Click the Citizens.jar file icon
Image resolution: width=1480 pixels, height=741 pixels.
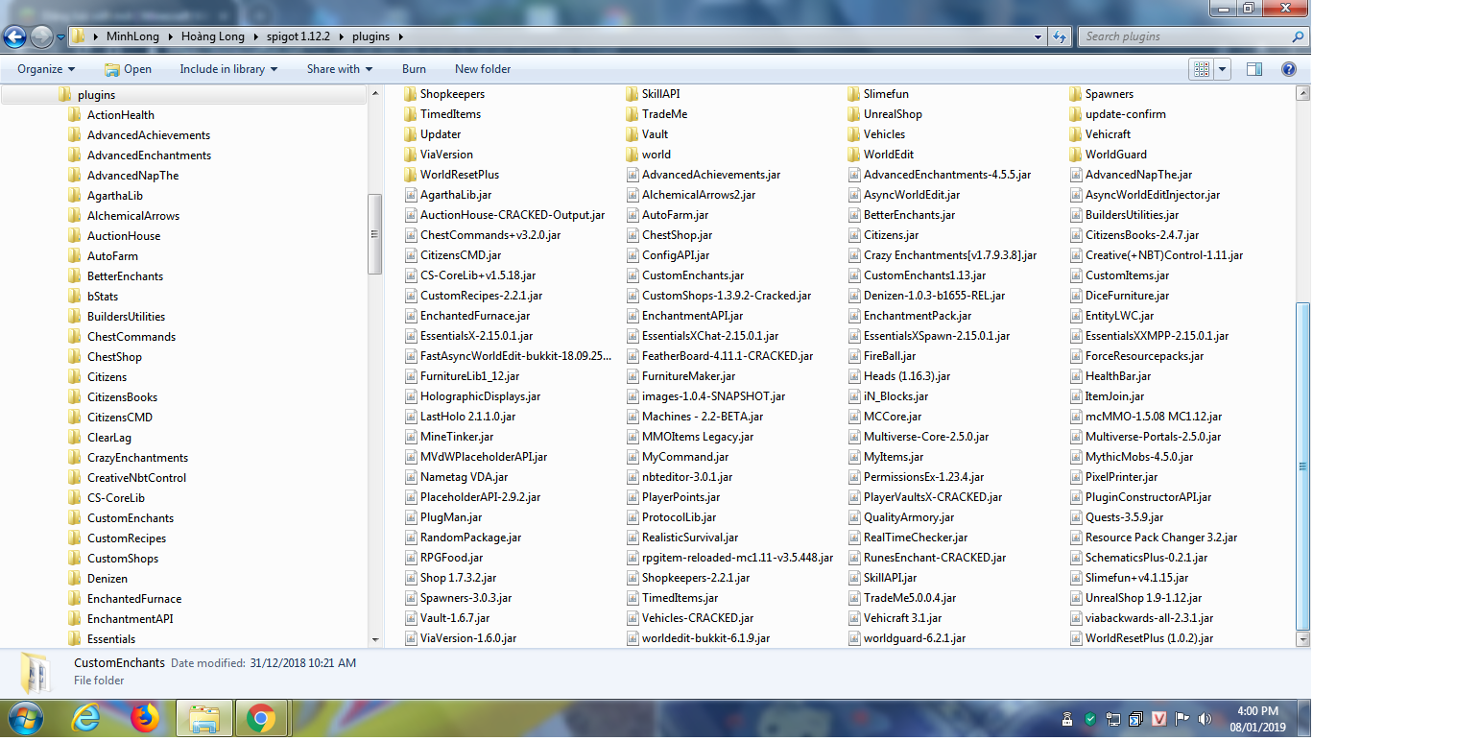[x=854, y=235]
